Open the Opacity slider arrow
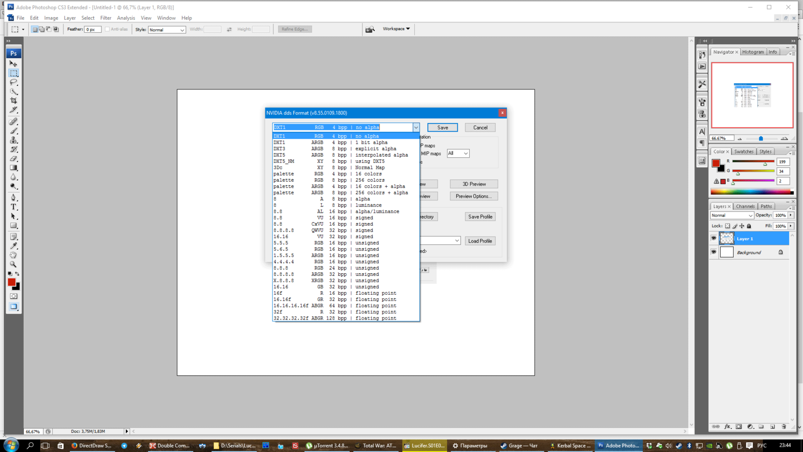Viewport: 803px width, 452px height. coord(791,215)
